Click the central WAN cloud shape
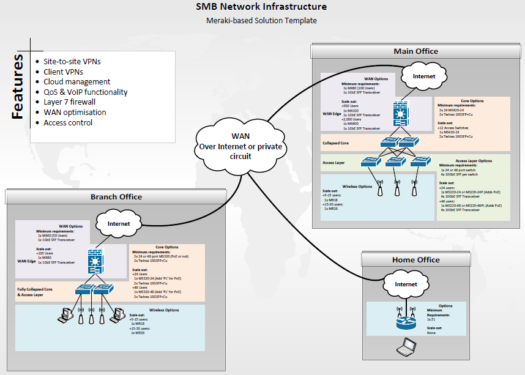This screenshot has width=525, height=375. (x=240, y=146)
